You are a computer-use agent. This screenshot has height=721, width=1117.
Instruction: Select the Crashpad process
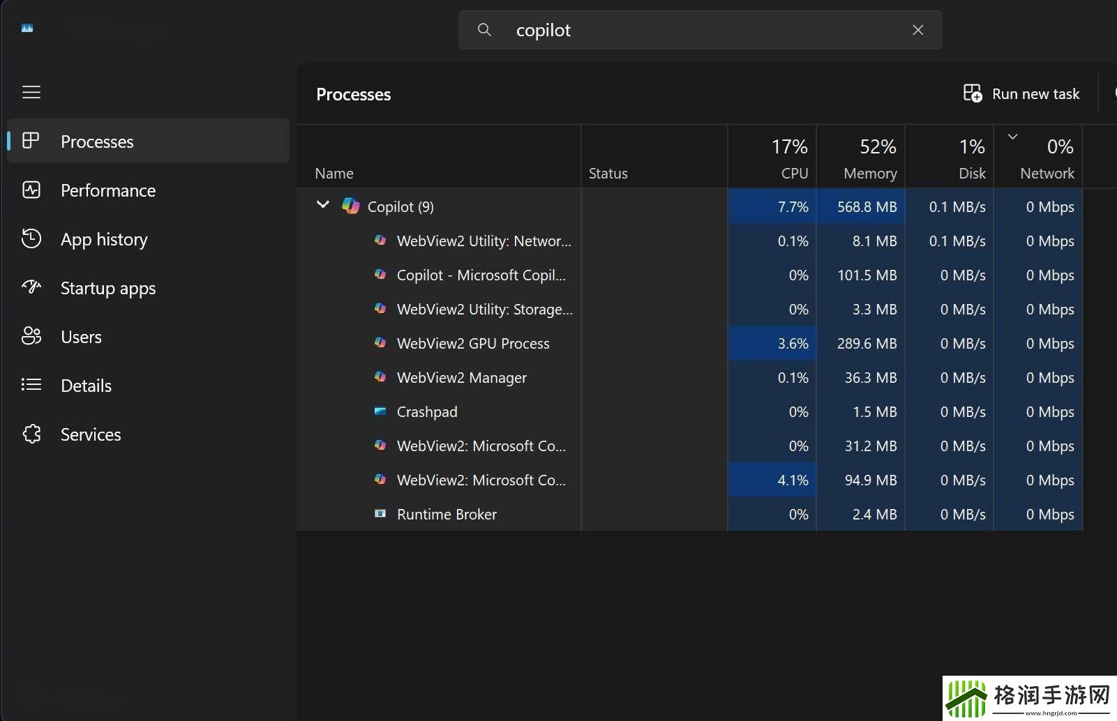pos(427,411)
